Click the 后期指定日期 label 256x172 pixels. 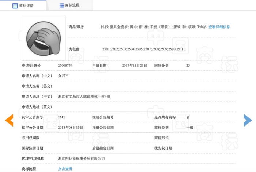[103, 148]
